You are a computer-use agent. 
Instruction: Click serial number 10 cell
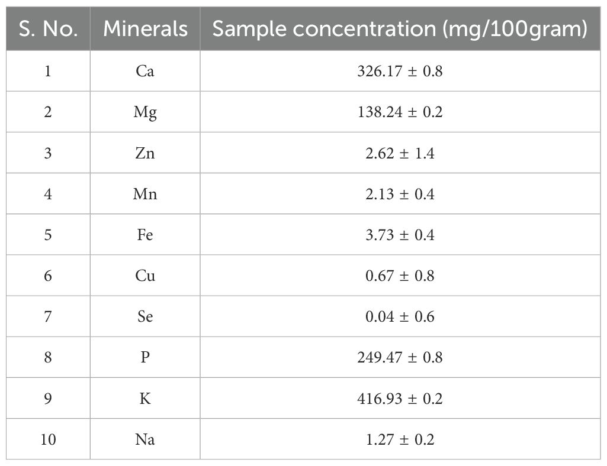click(48, 439)
